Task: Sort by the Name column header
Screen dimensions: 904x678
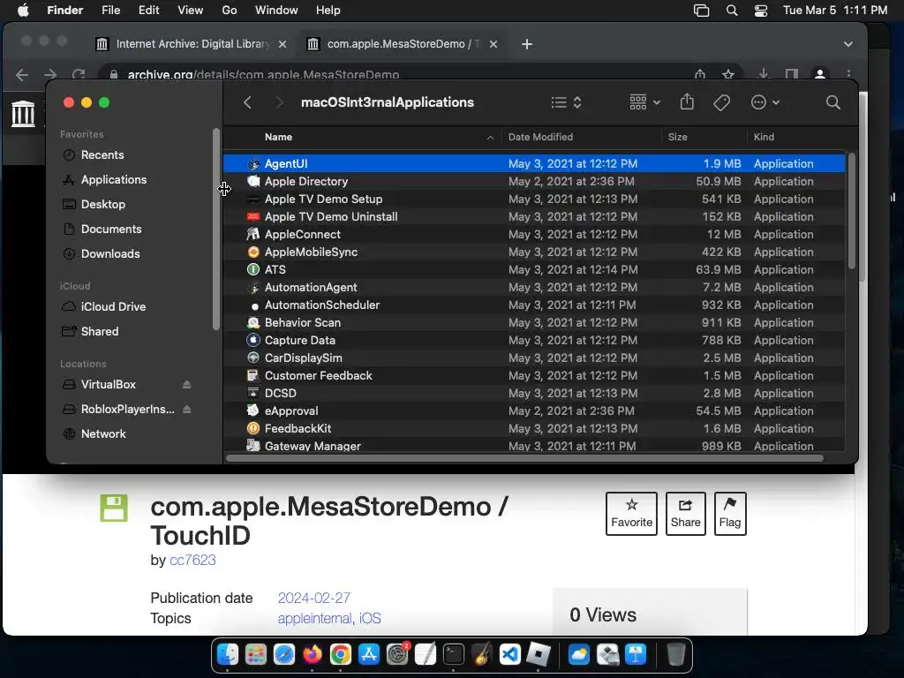Action: [x=278, y=137]
